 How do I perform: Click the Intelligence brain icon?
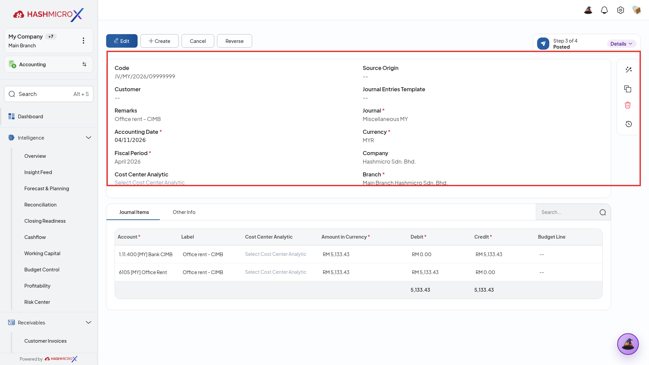click(11, 138)
